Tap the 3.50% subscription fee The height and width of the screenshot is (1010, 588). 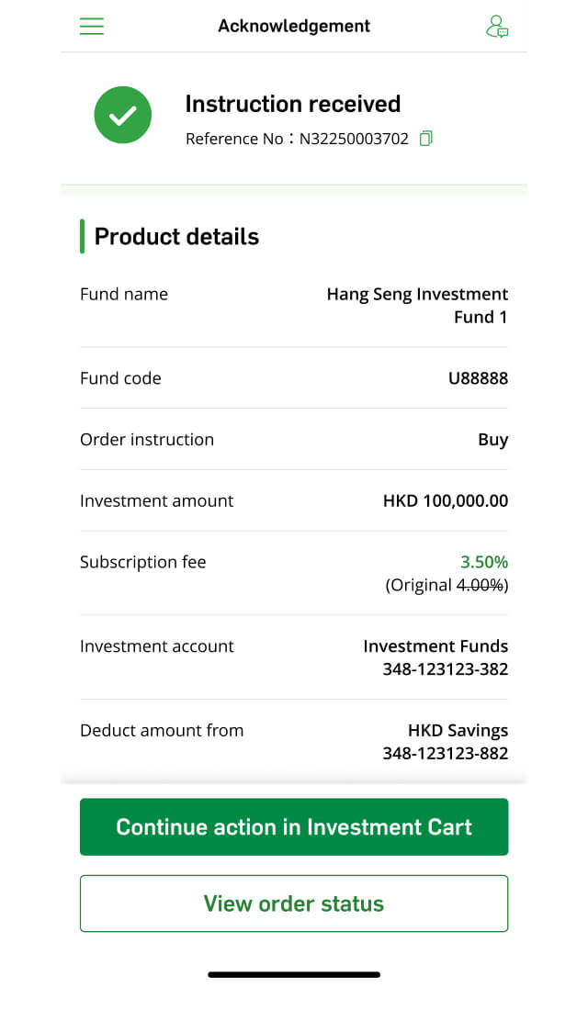(x=484, y=562)
